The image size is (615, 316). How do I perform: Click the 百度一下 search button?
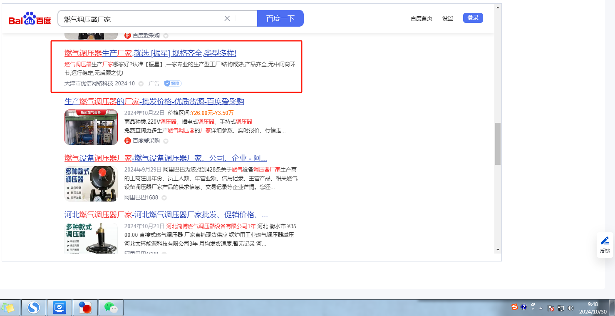click(x=280, y=18)
